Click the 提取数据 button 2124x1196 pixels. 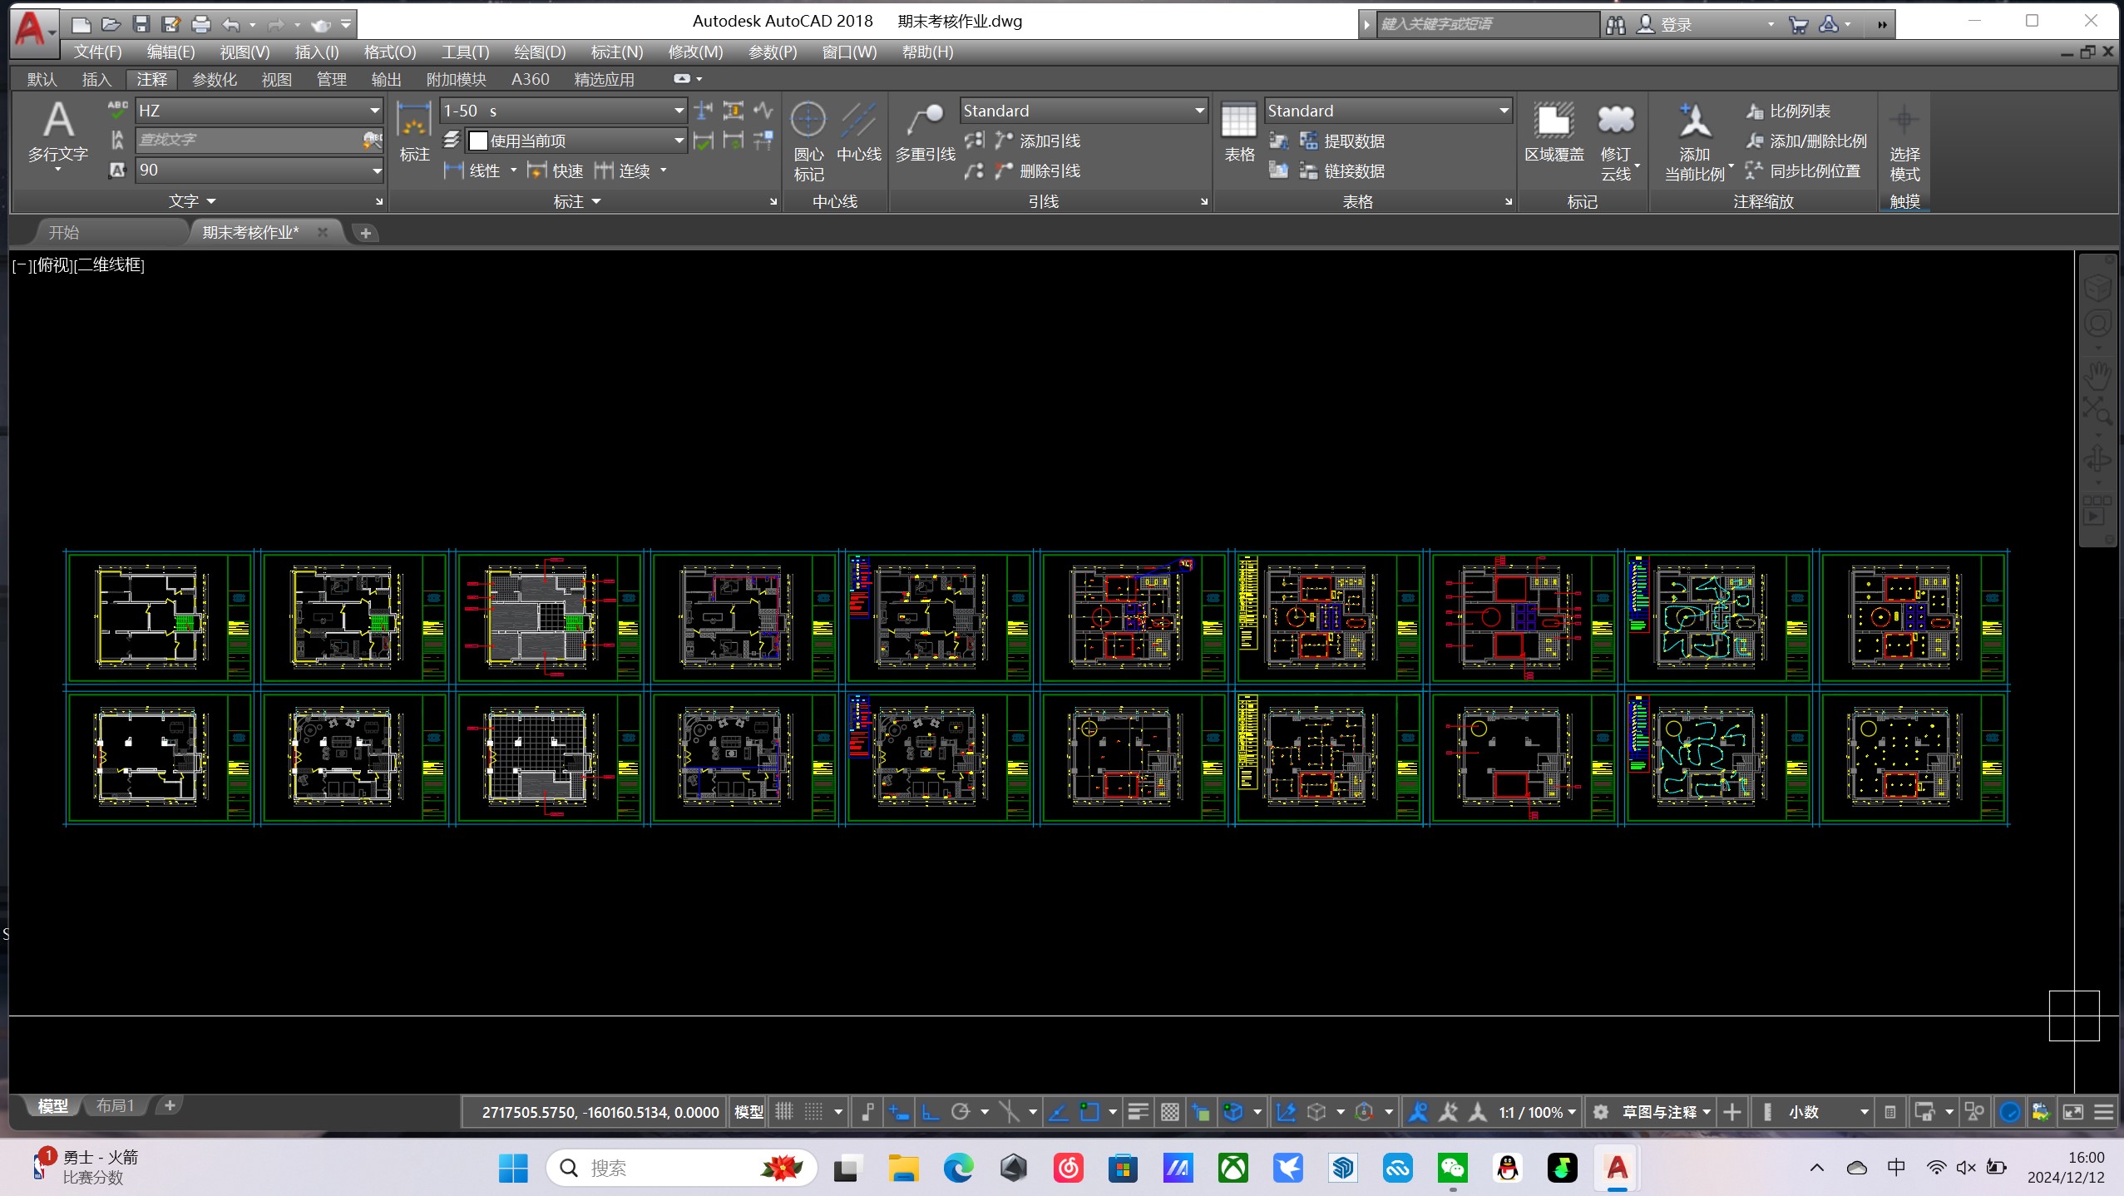(1343, 141)
